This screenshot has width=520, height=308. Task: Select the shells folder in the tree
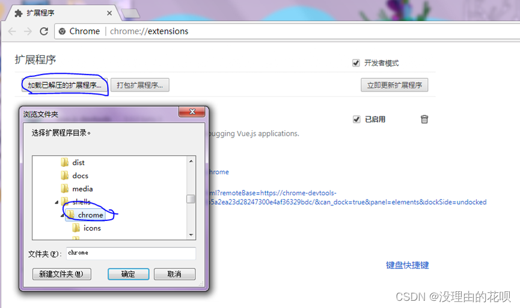click(x=81, y=202)
